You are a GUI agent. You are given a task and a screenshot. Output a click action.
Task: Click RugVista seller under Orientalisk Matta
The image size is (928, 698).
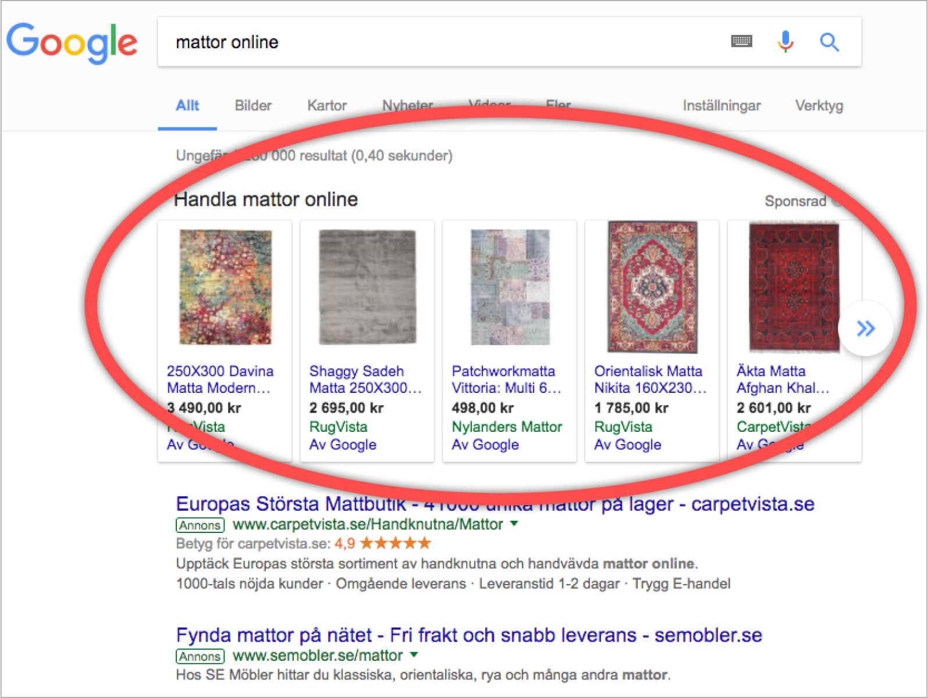(x=623, y=427)
